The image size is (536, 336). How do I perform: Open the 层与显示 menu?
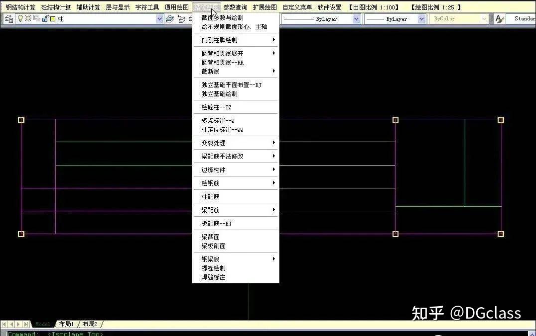118,7
